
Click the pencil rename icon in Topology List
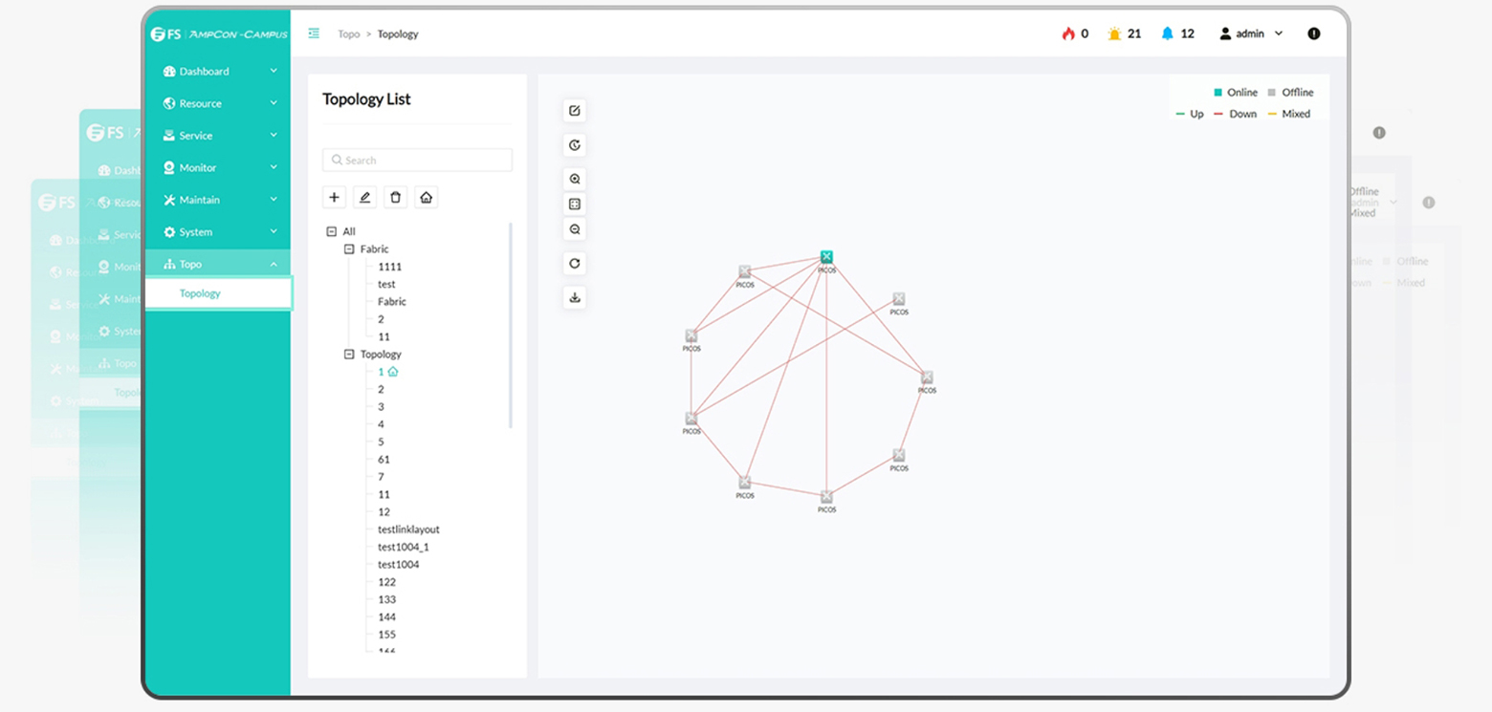[x=364, y=198]
